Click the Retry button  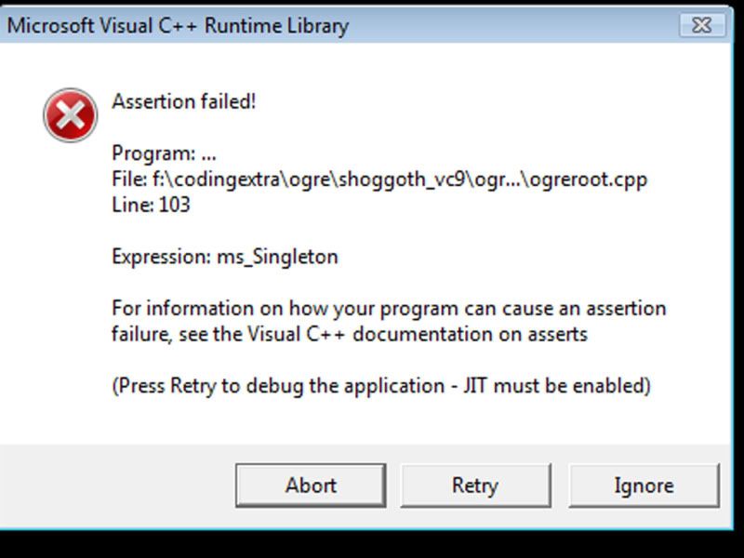(475, 485)
